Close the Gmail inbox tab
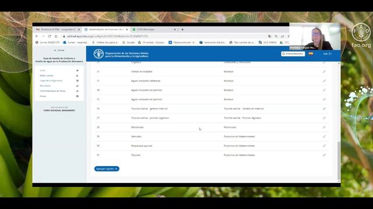373x209 pixels. pyautogui.click(x=79, y=30)
